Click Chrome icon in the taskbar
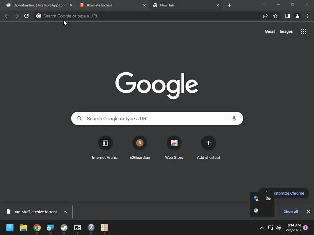314x235 pixels. click(x=37, y=228)
